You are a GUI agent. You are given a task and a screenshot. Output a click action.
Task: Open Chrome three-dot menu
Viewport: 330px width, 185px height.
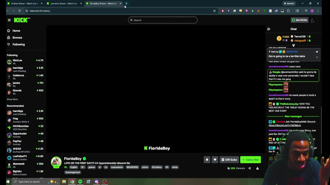318,11
